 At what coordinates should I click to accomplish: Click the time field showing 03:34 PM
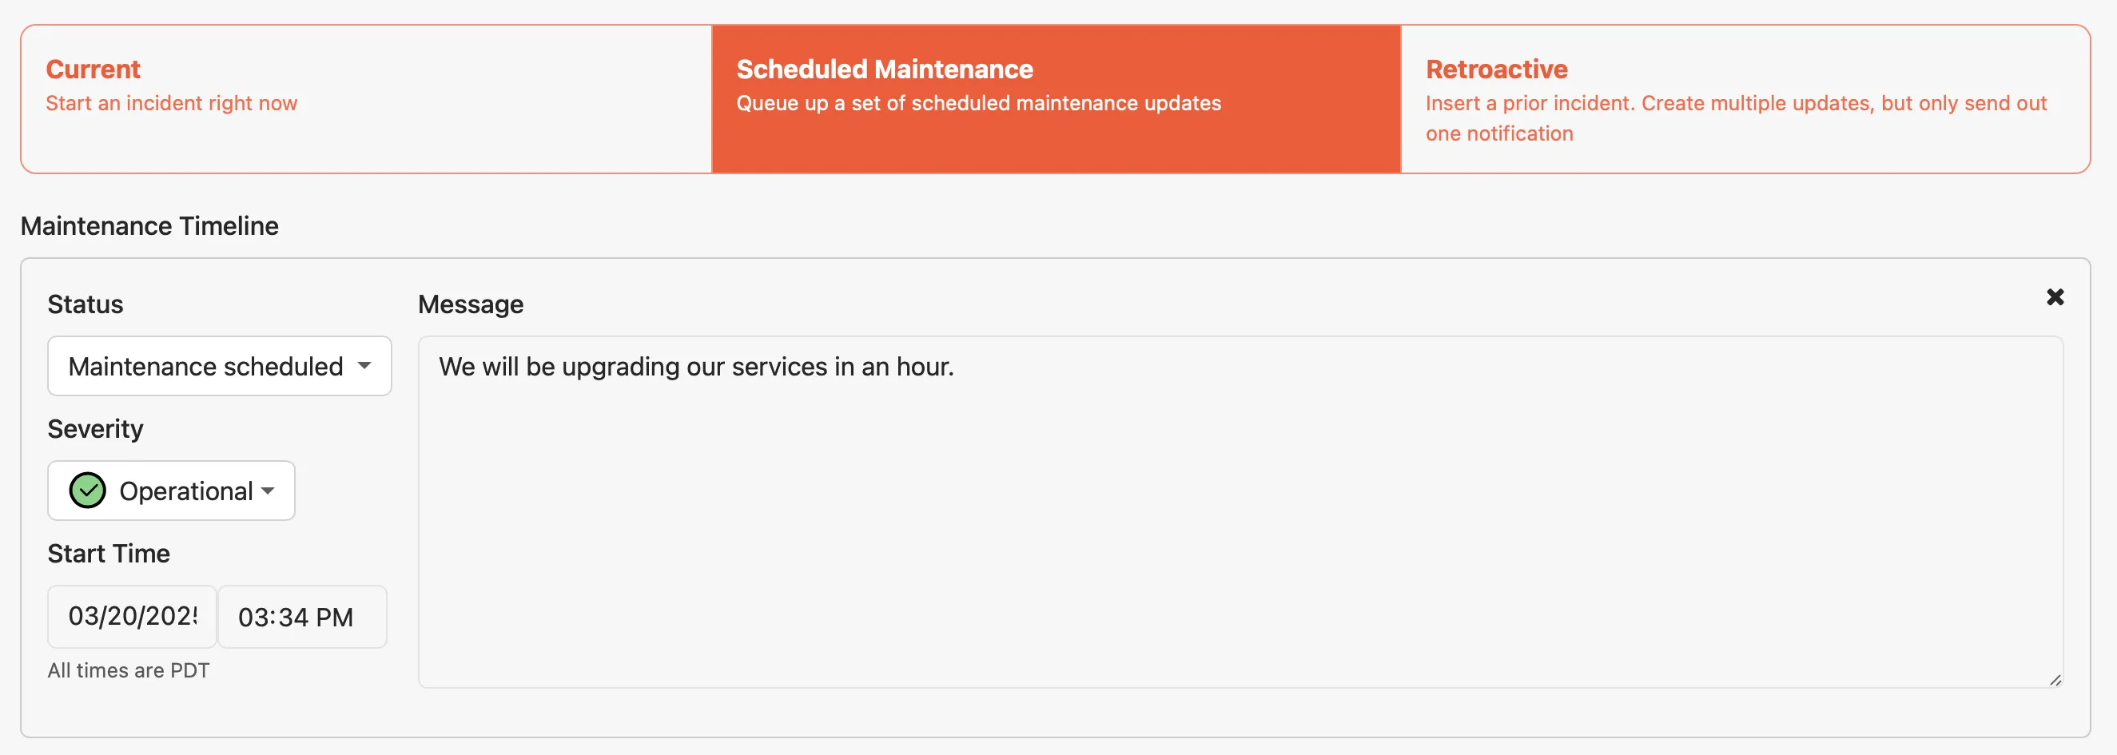point(301,616)
